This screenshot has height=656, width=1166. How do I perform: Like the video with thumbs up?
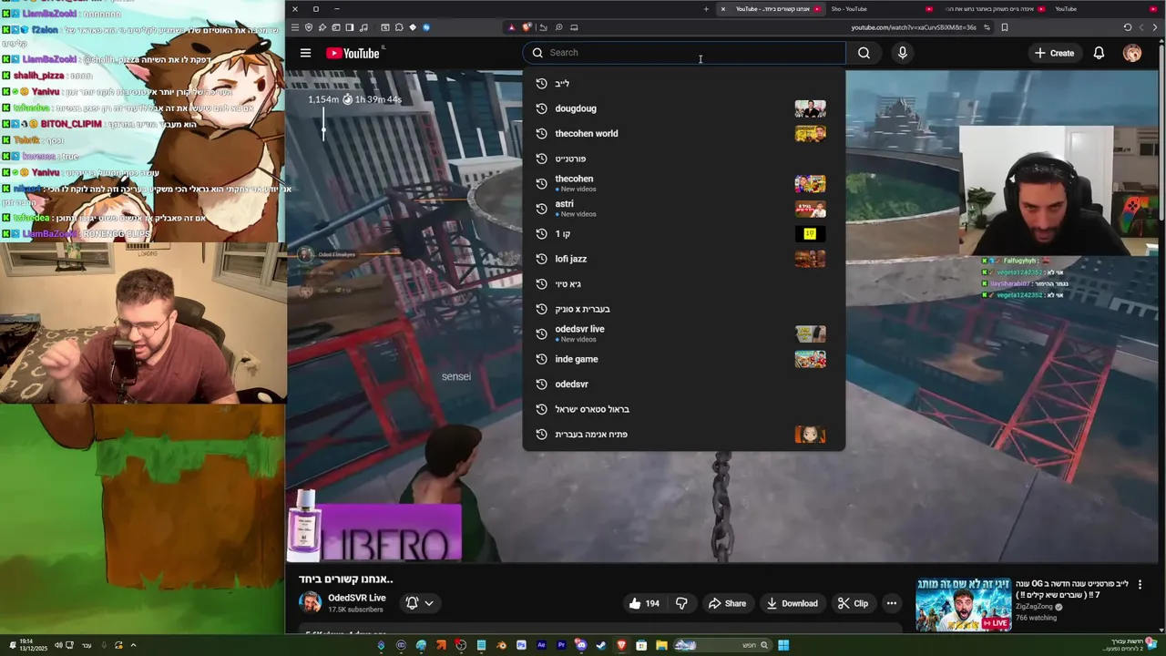point(644,603)
